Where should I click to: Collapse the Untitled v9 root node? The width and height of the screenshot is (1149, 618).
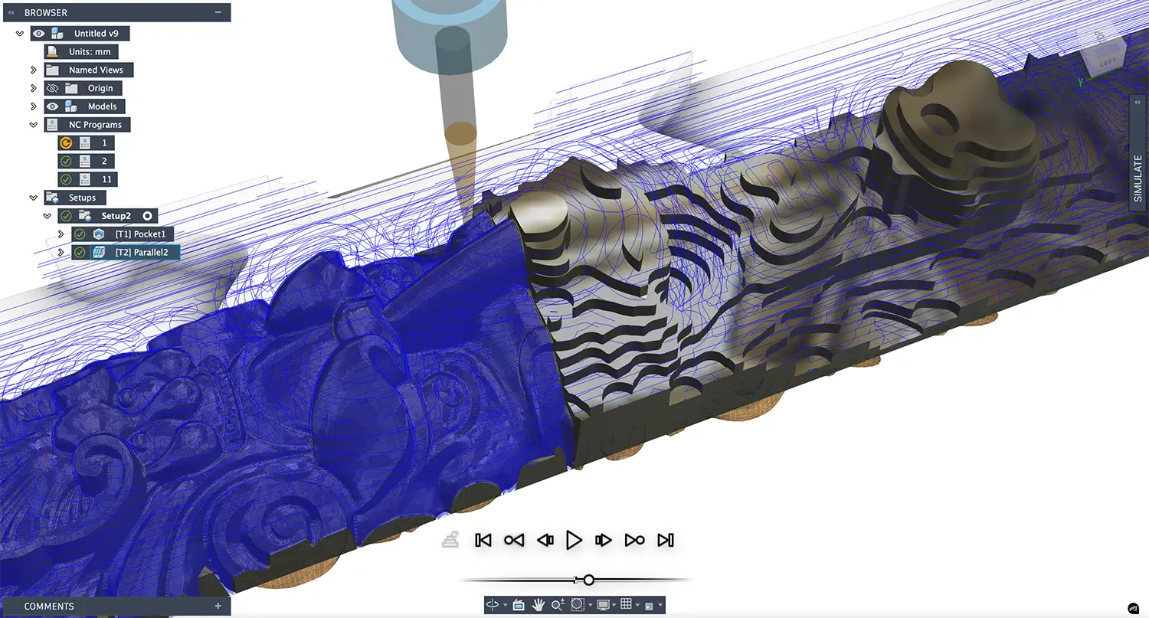(x=20, y=34)
